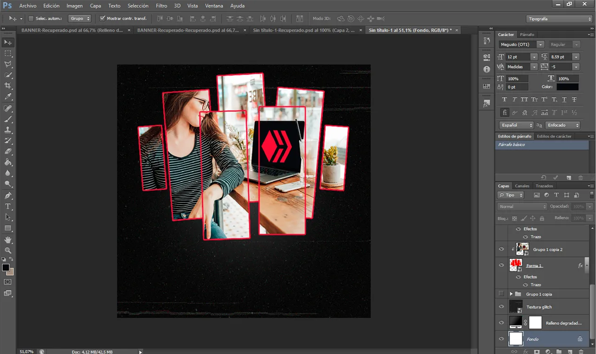Click the Underline T icon
This screenshot has height=354, width=596.
(x=564, y=100)
